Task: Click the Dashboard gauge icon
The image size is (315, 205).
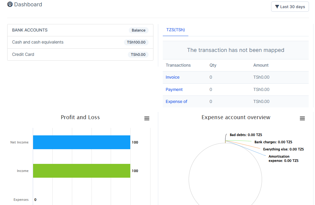Action: pos(10,5)
